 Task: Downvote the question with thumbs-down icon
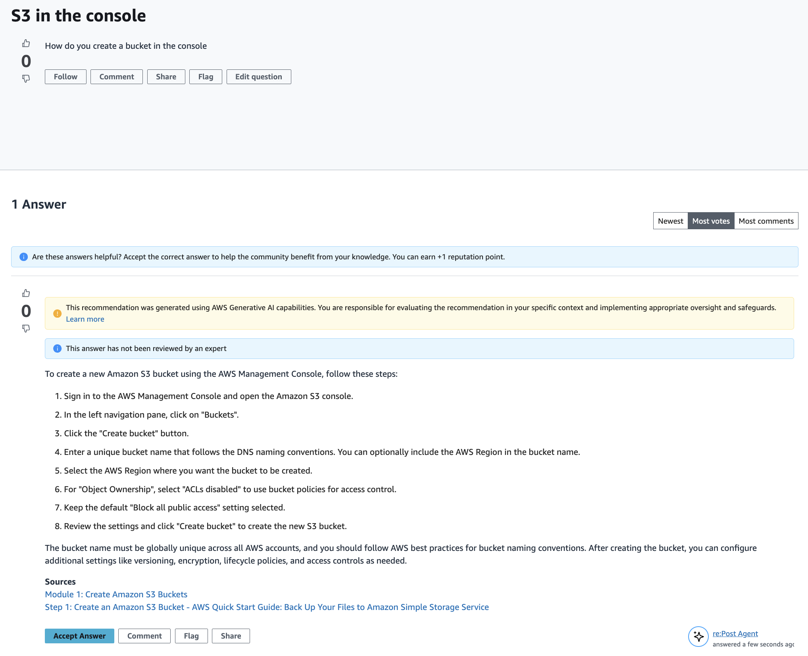click(x=26, y=79)
